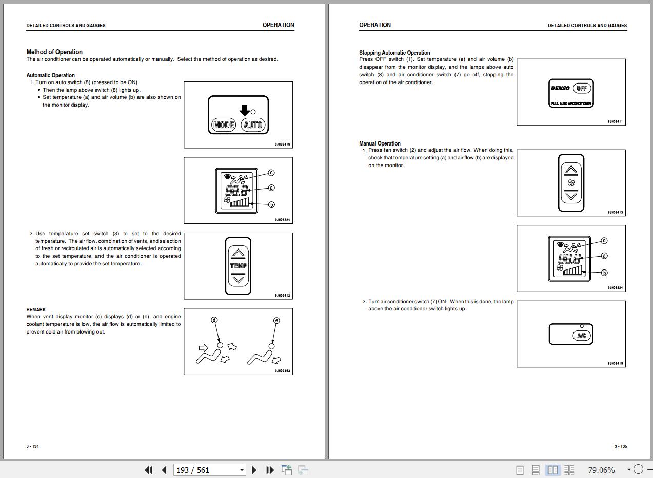The width and height of the screenshot is (653, 478).
Task: Click the 'Automatic Operation' heading
Action: 50,75
